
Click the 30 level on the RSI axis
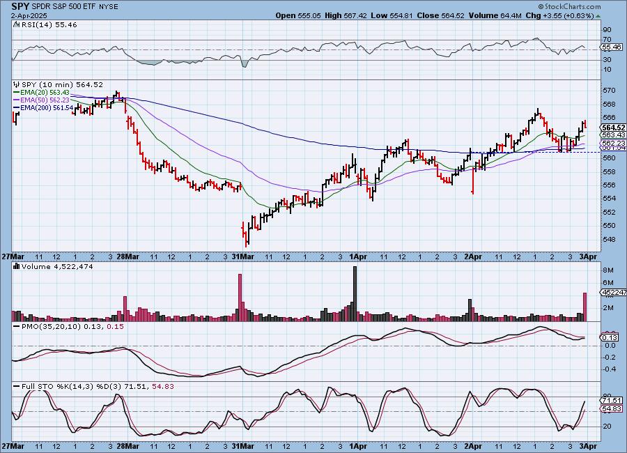(x=607, y=60)
